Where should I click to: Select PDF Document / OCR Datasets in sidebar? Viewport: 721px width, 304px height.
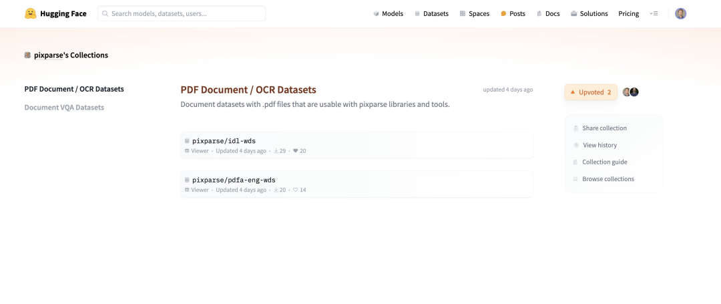pos(74,90)
